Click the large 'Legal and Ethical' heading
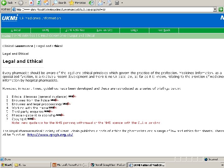Screen dimensions: 224x168 pos(23,61)
